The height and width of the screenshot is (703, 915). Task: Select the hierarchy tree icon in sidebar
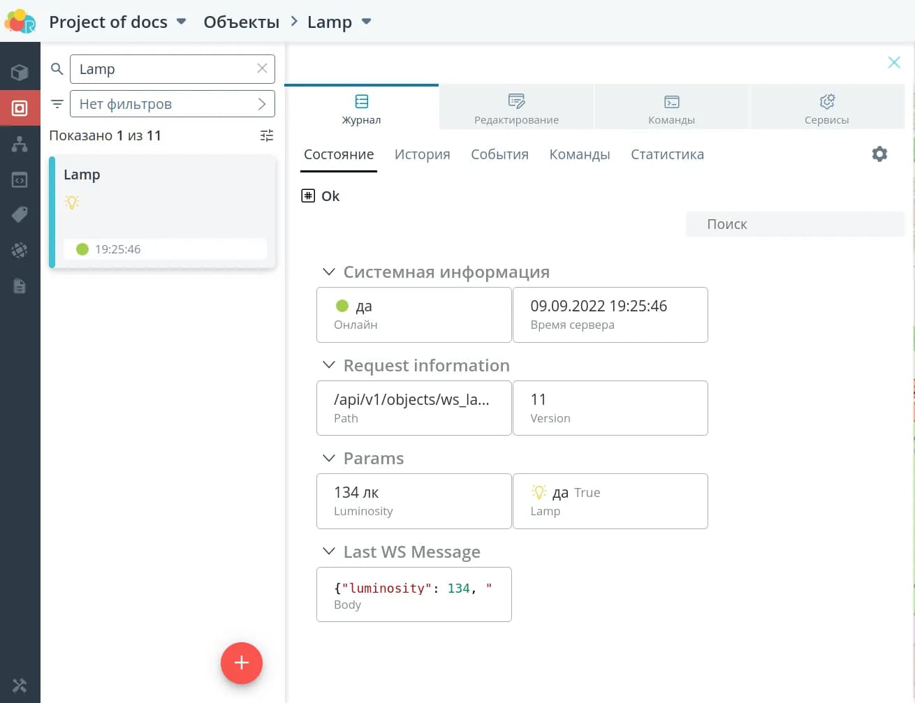pos(20,144)
